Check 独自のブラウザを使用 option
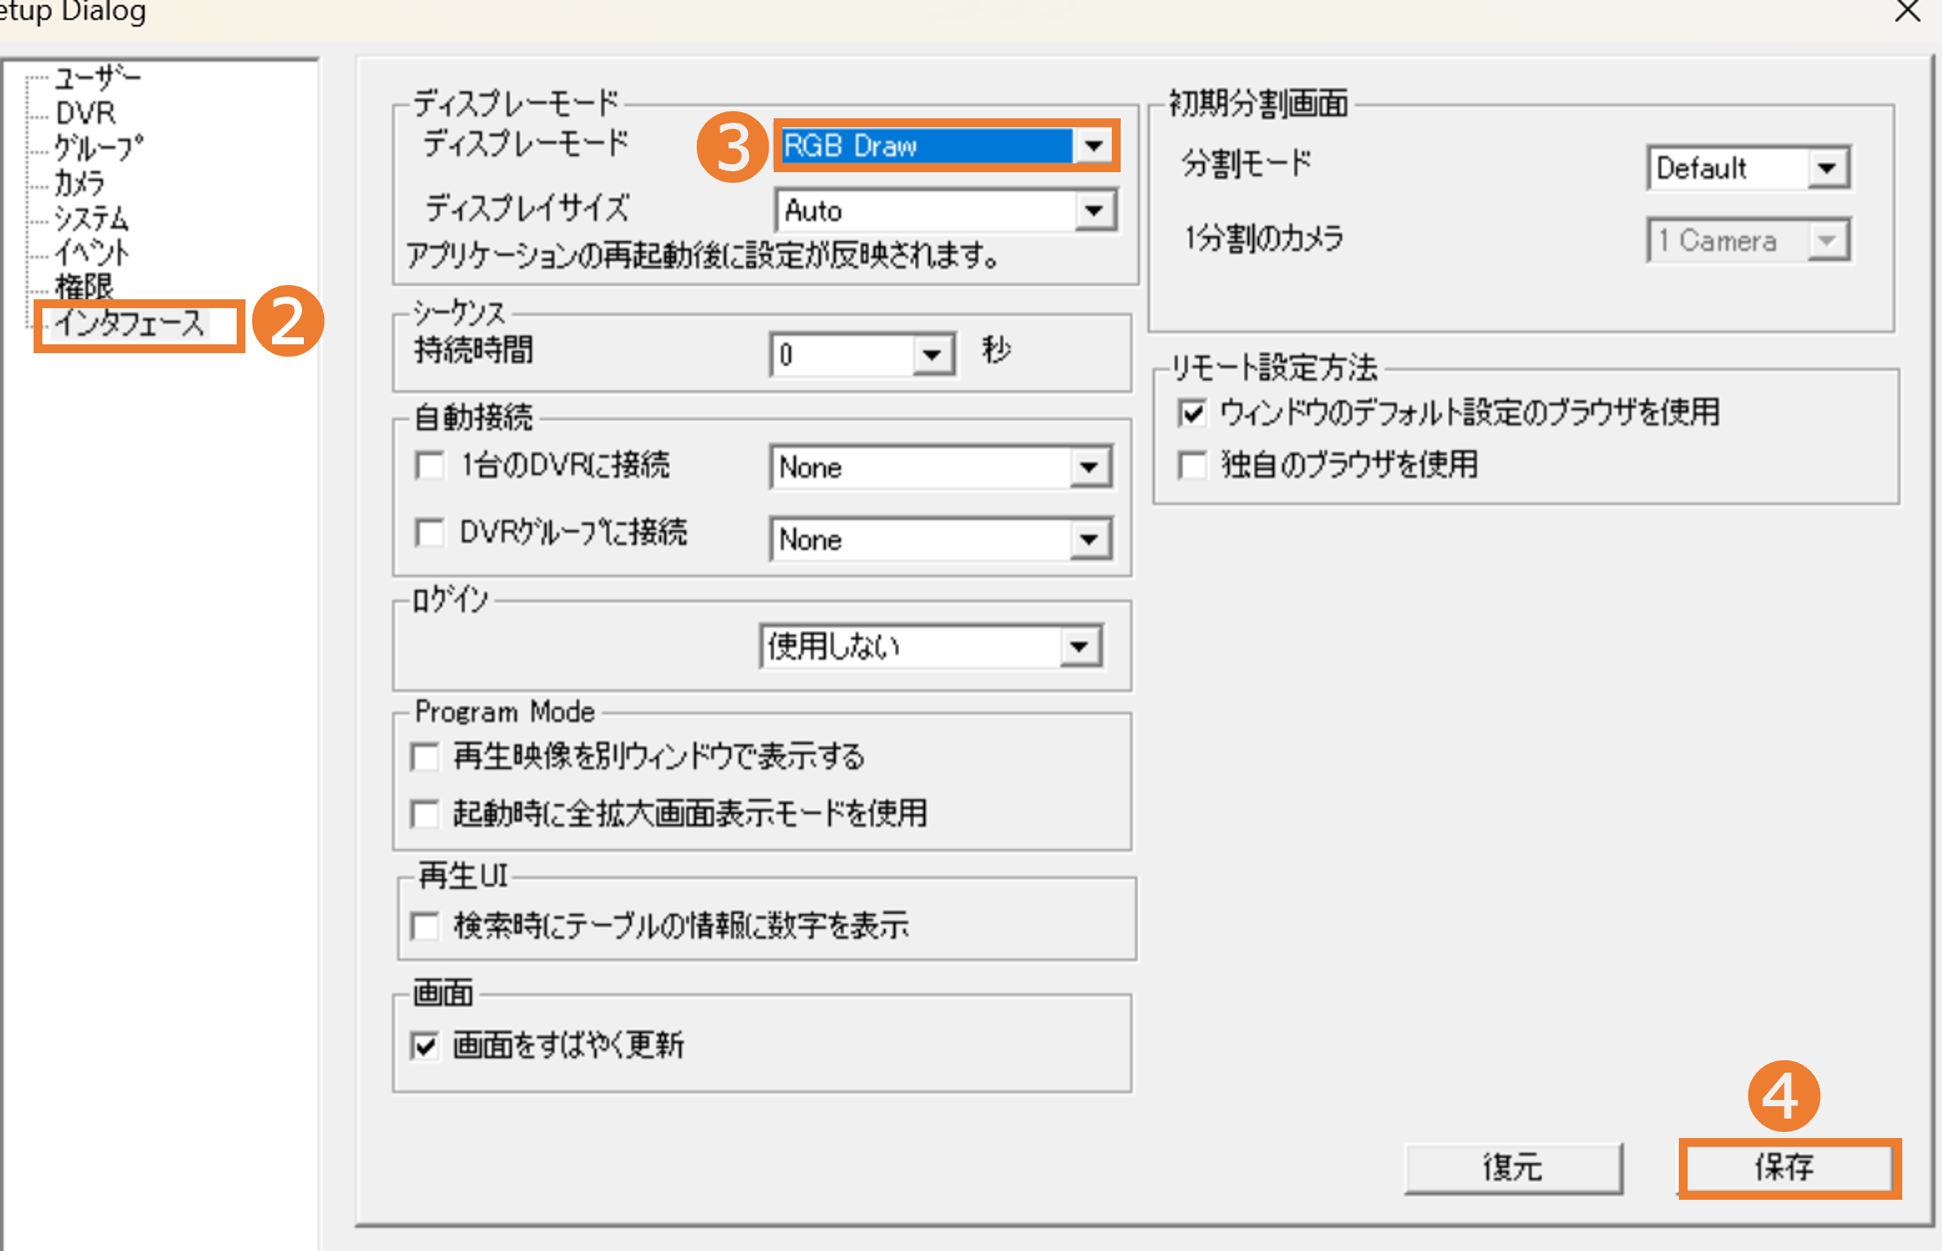 coord(1193,465)
